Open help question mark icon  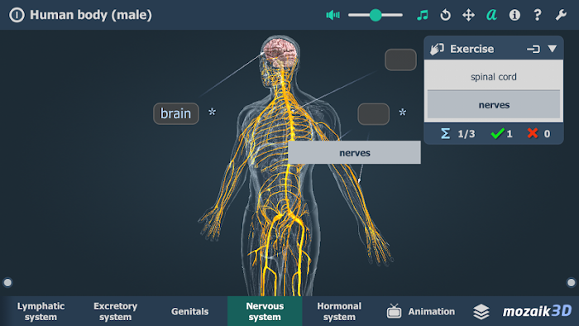pyautogui.click(x=538, y=15)
